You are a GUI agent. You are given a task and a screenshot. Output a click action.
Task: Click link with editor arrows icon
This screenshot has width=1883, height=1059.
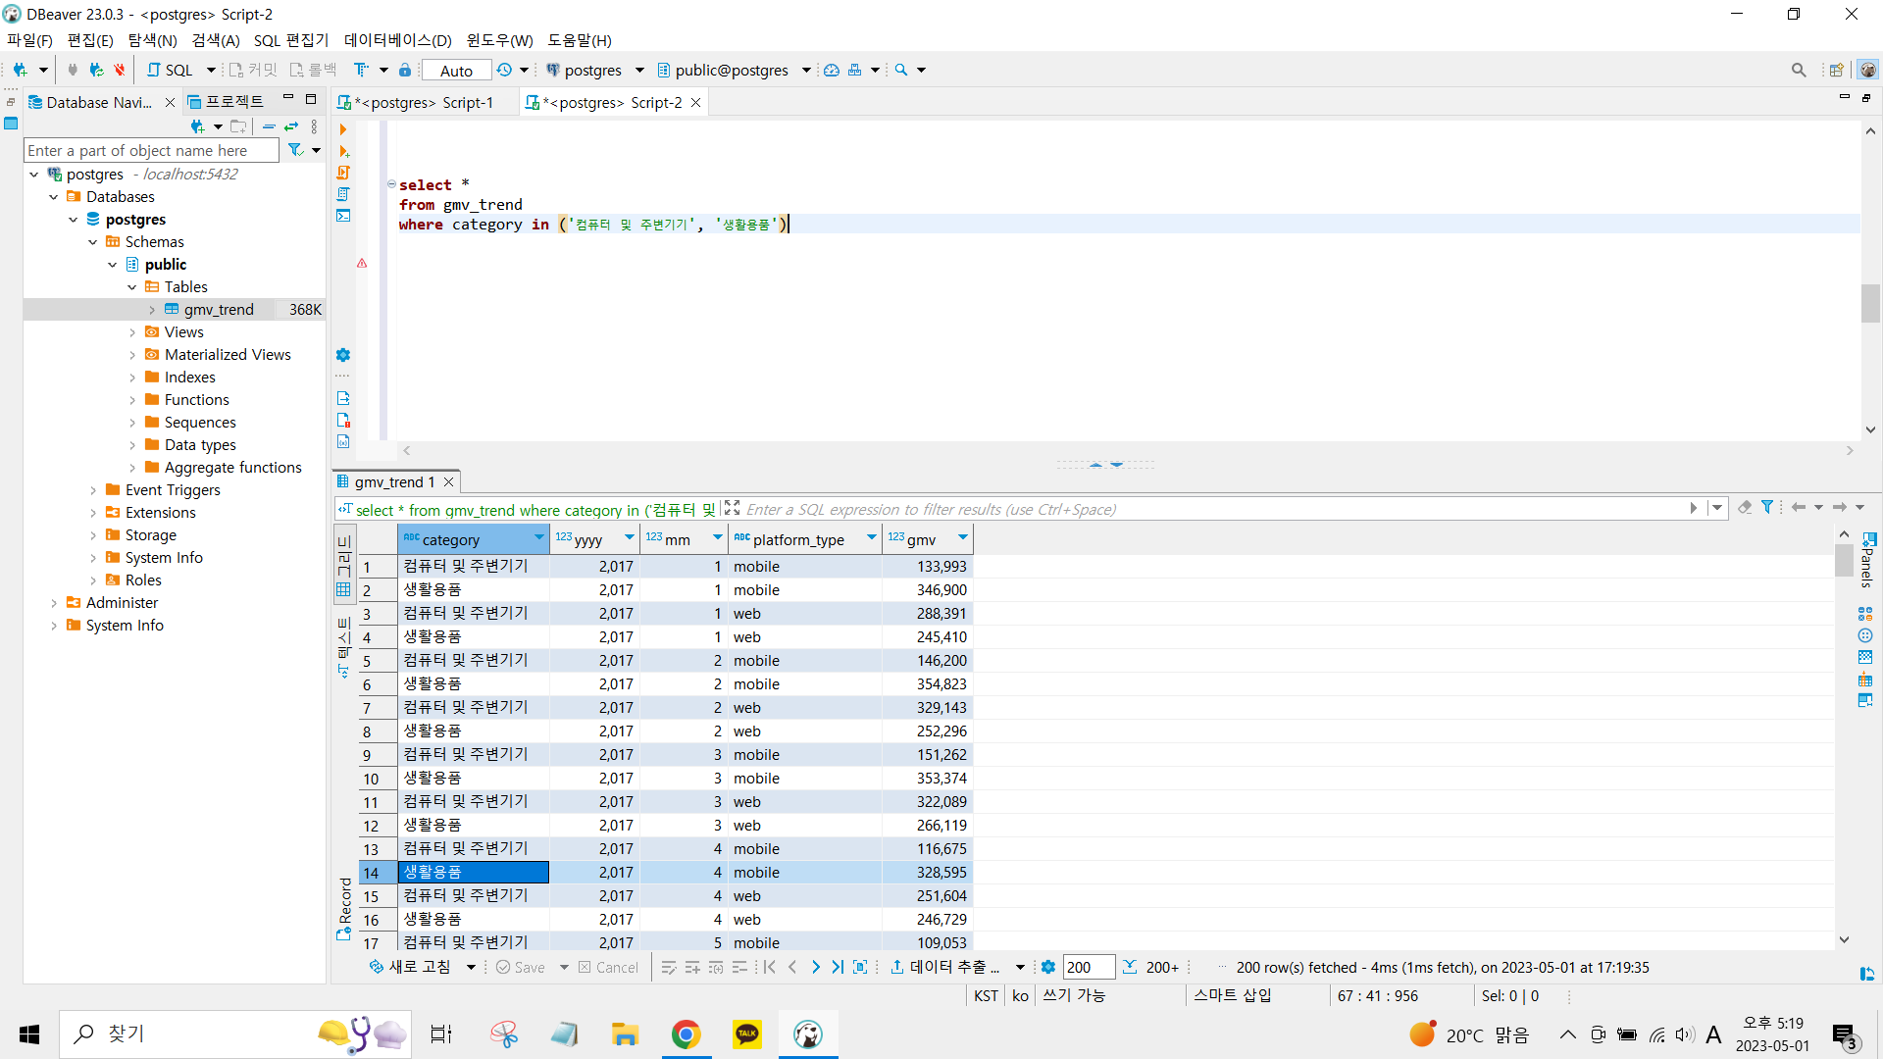click(291, 126)
